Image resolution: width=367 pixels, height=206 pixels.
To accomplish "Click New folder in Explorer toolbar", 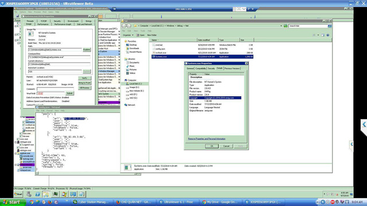I will pyautogui.click(x=152, y=35).
